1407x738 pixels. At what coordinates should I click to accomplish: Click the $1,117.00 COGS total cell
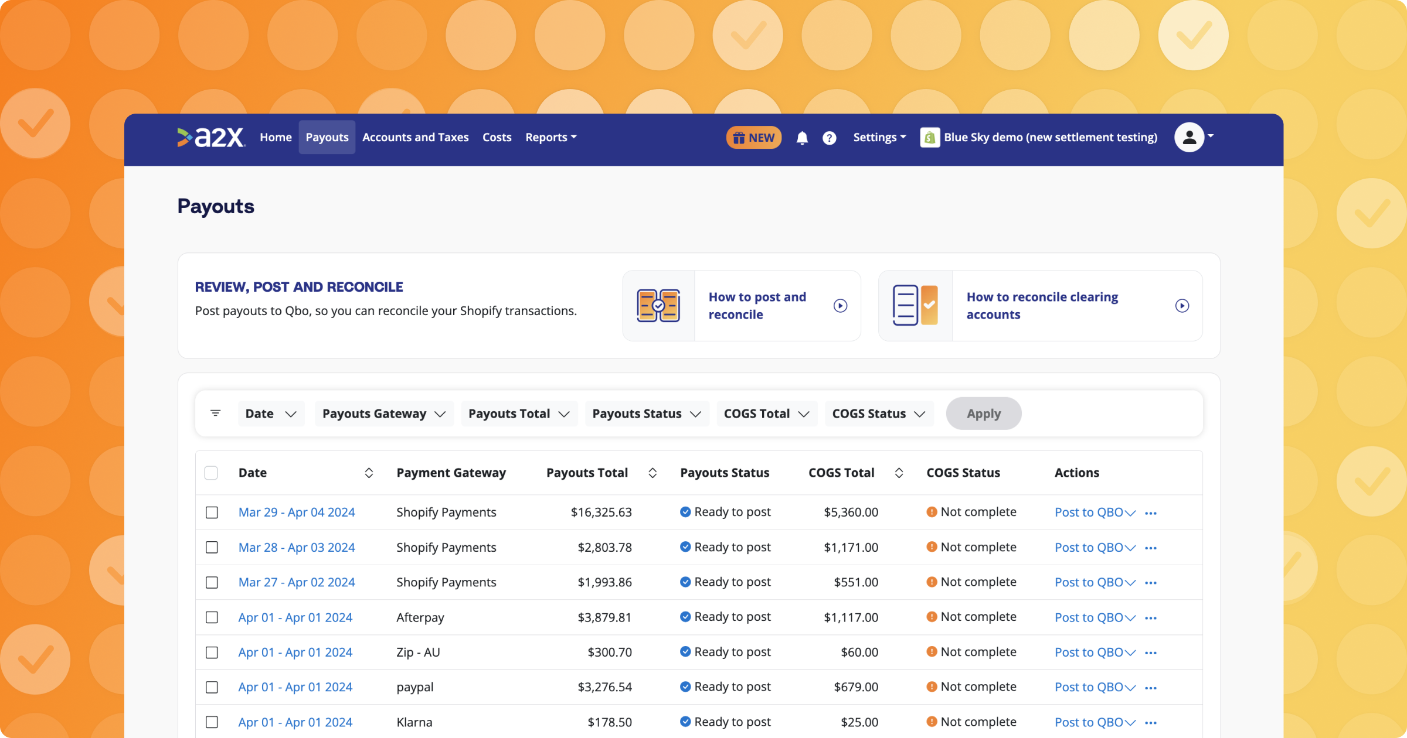[851, 617]
